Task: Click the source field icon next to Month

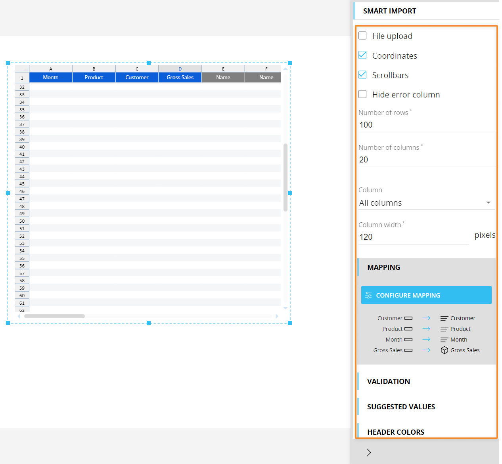Action: (x=409, y=339)
